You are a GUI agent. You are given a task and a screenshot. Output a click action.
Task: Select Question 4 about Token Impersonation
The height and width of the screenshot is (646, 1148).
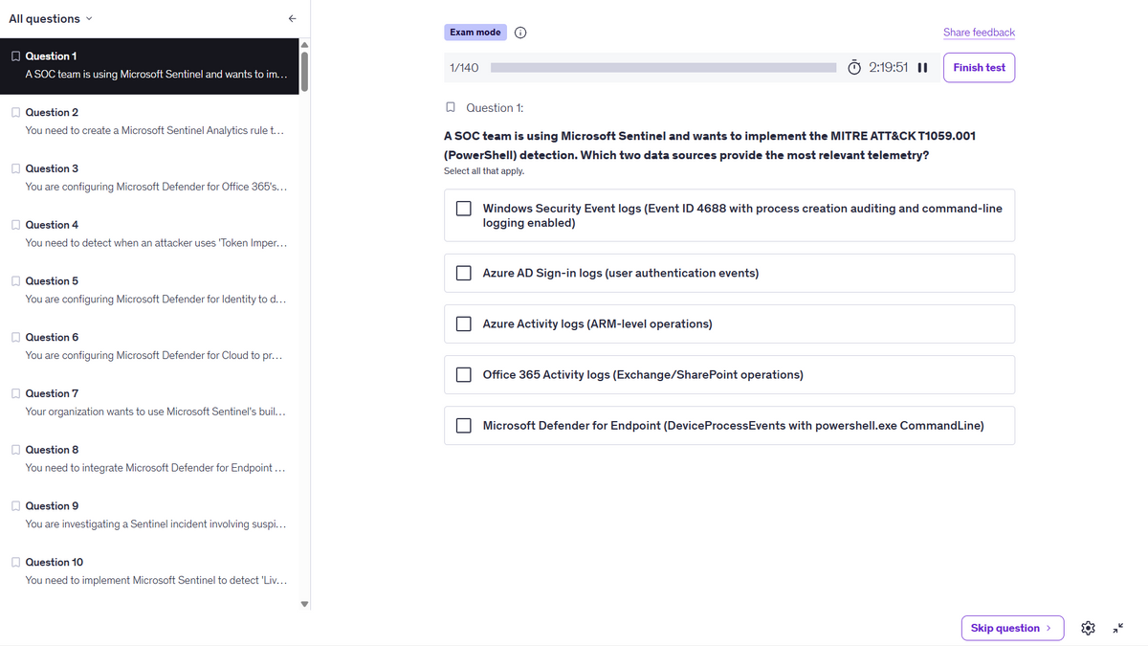[x=149, y=234]
